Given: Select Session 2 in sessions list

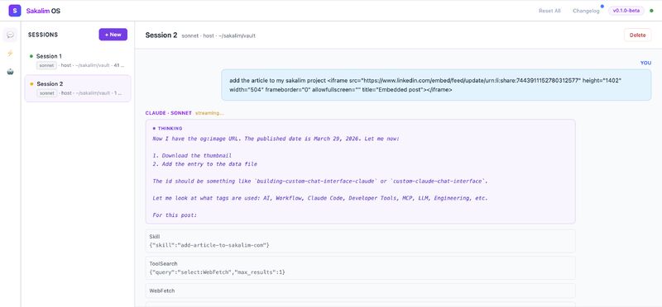Looking at the screenshot, I should click(78, 88).
